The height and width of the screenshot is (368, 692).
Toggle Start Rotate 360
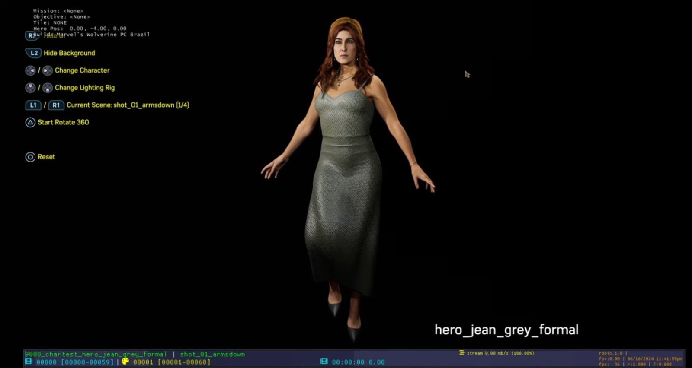pos(63,122)
